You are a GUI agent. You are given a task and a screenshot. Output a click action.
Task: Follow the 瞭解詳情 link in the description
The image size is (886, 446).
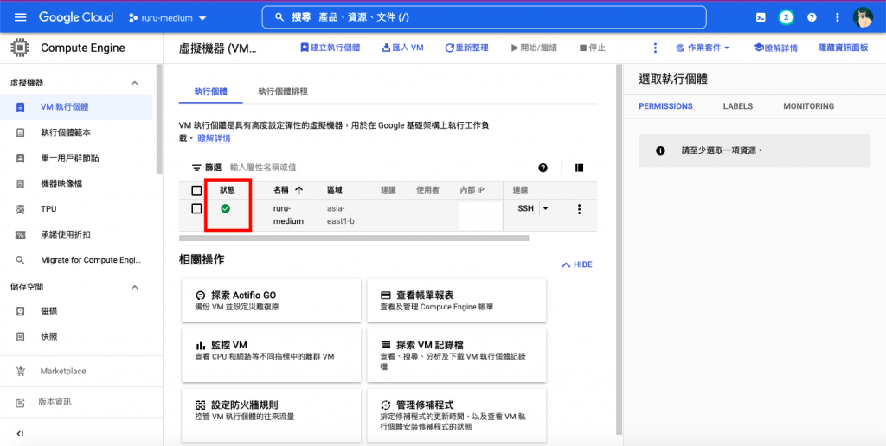(x=214, y=137)
